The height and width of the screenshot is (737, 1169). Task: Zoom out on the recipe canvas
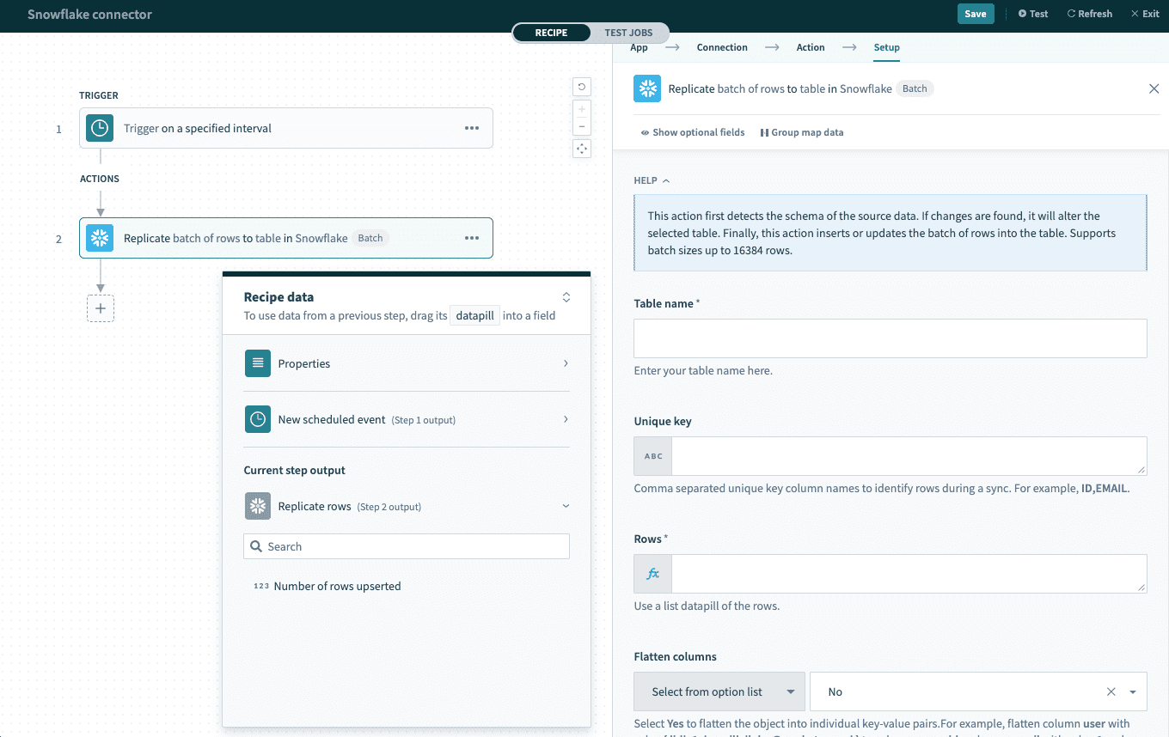click(582, 127)
